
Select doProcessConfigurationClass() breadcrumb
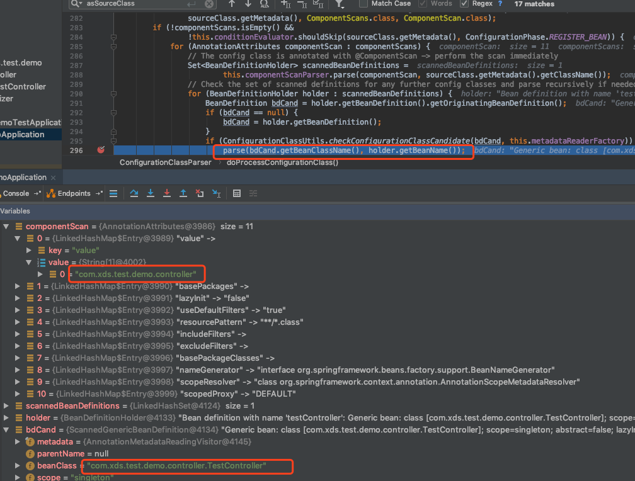click(x=282, y=162)
